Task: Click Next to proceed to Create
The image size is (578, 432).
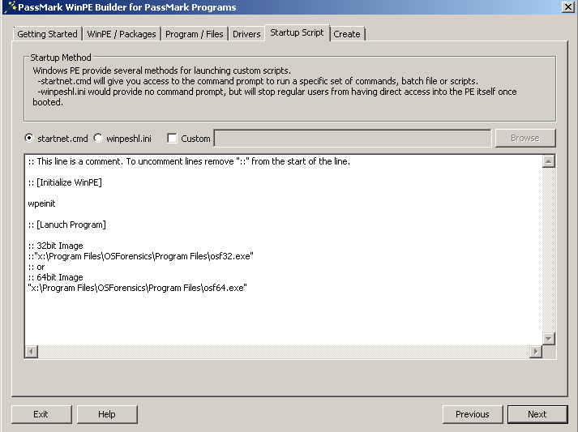Action: click(x=537, y=414)
